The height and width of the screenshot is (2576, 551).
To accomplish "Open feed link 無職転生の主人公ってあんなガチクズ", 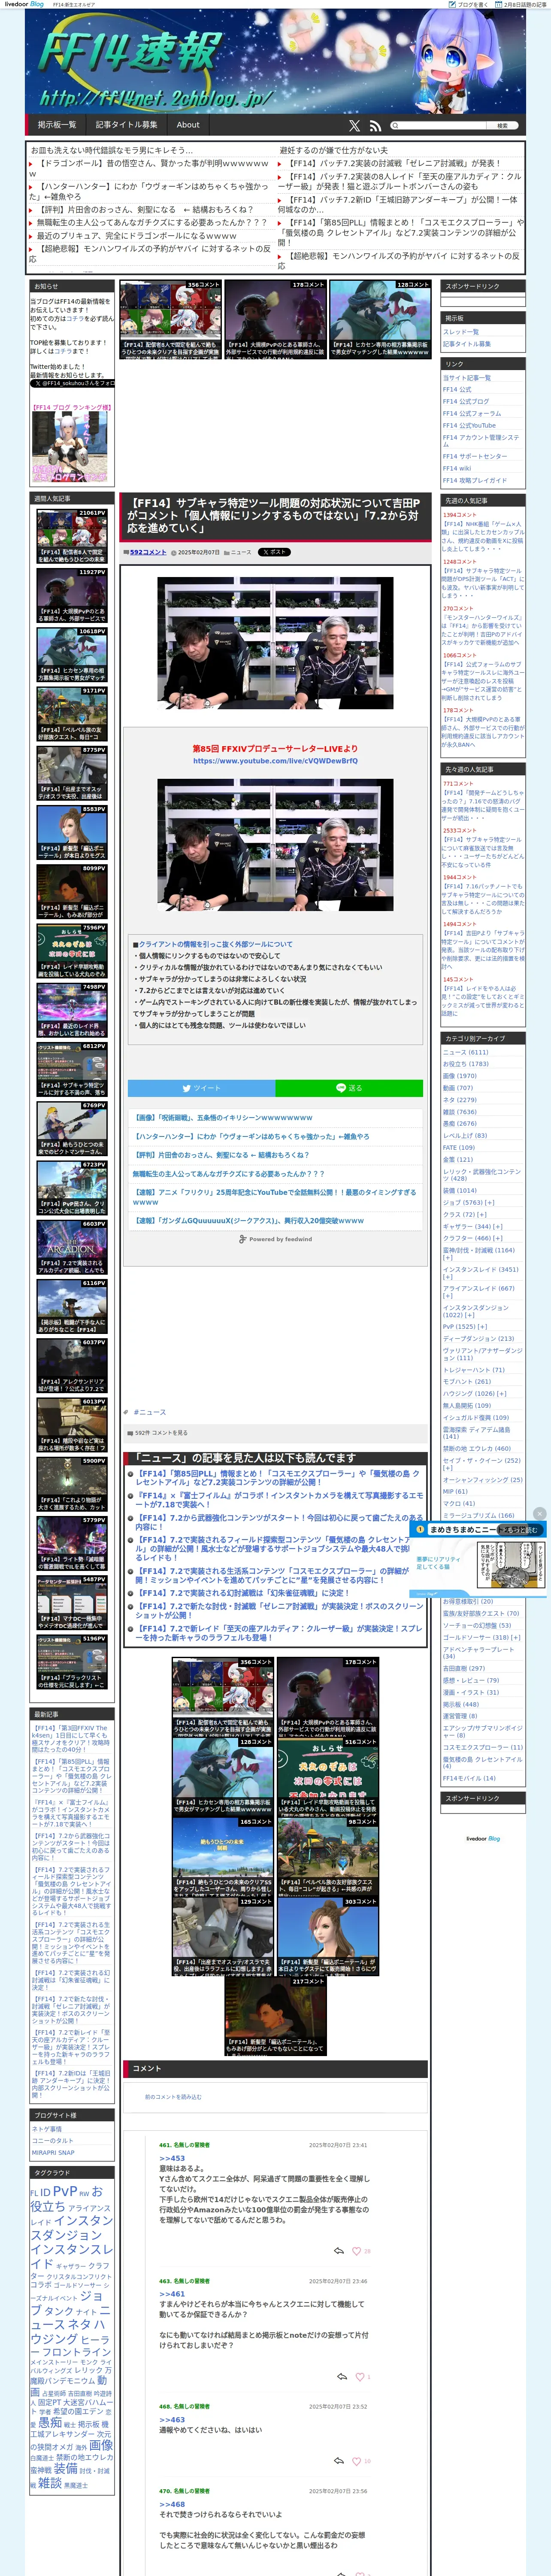I will pos(229,1174).
